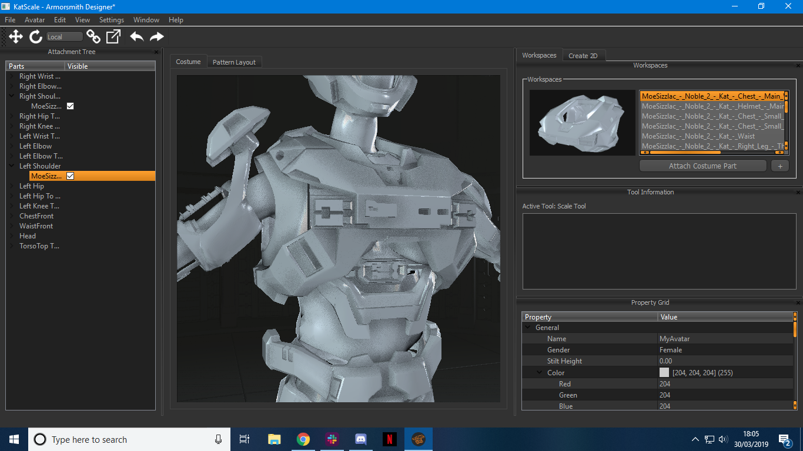Select the Costume tab
Image resolution: width=803 pixels, height=451 pixels.
pyautogui.click(x=188, y=62)
